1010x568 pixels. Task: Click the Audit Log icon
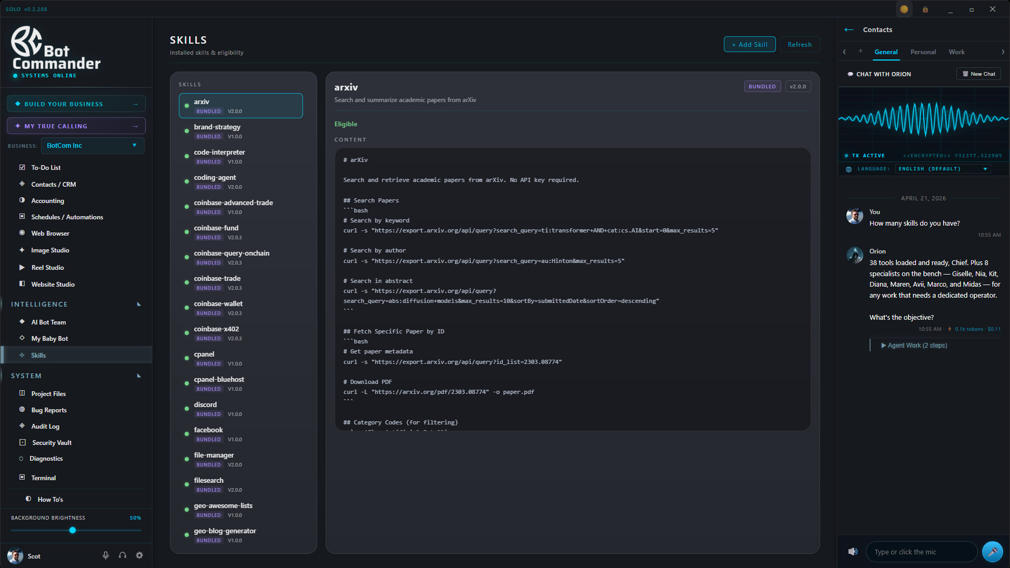(22, 426)
